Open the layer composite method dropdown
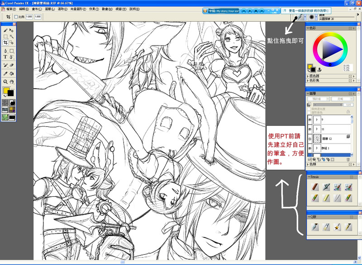This screenshot has height=265, width=362. coord(319,99)
